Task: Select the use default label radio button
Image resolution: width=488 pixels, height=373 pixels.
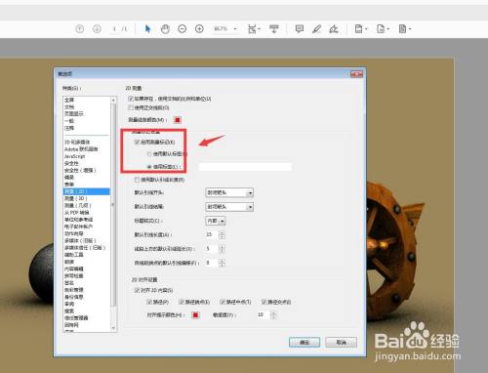Action: (x=149, y=153)
